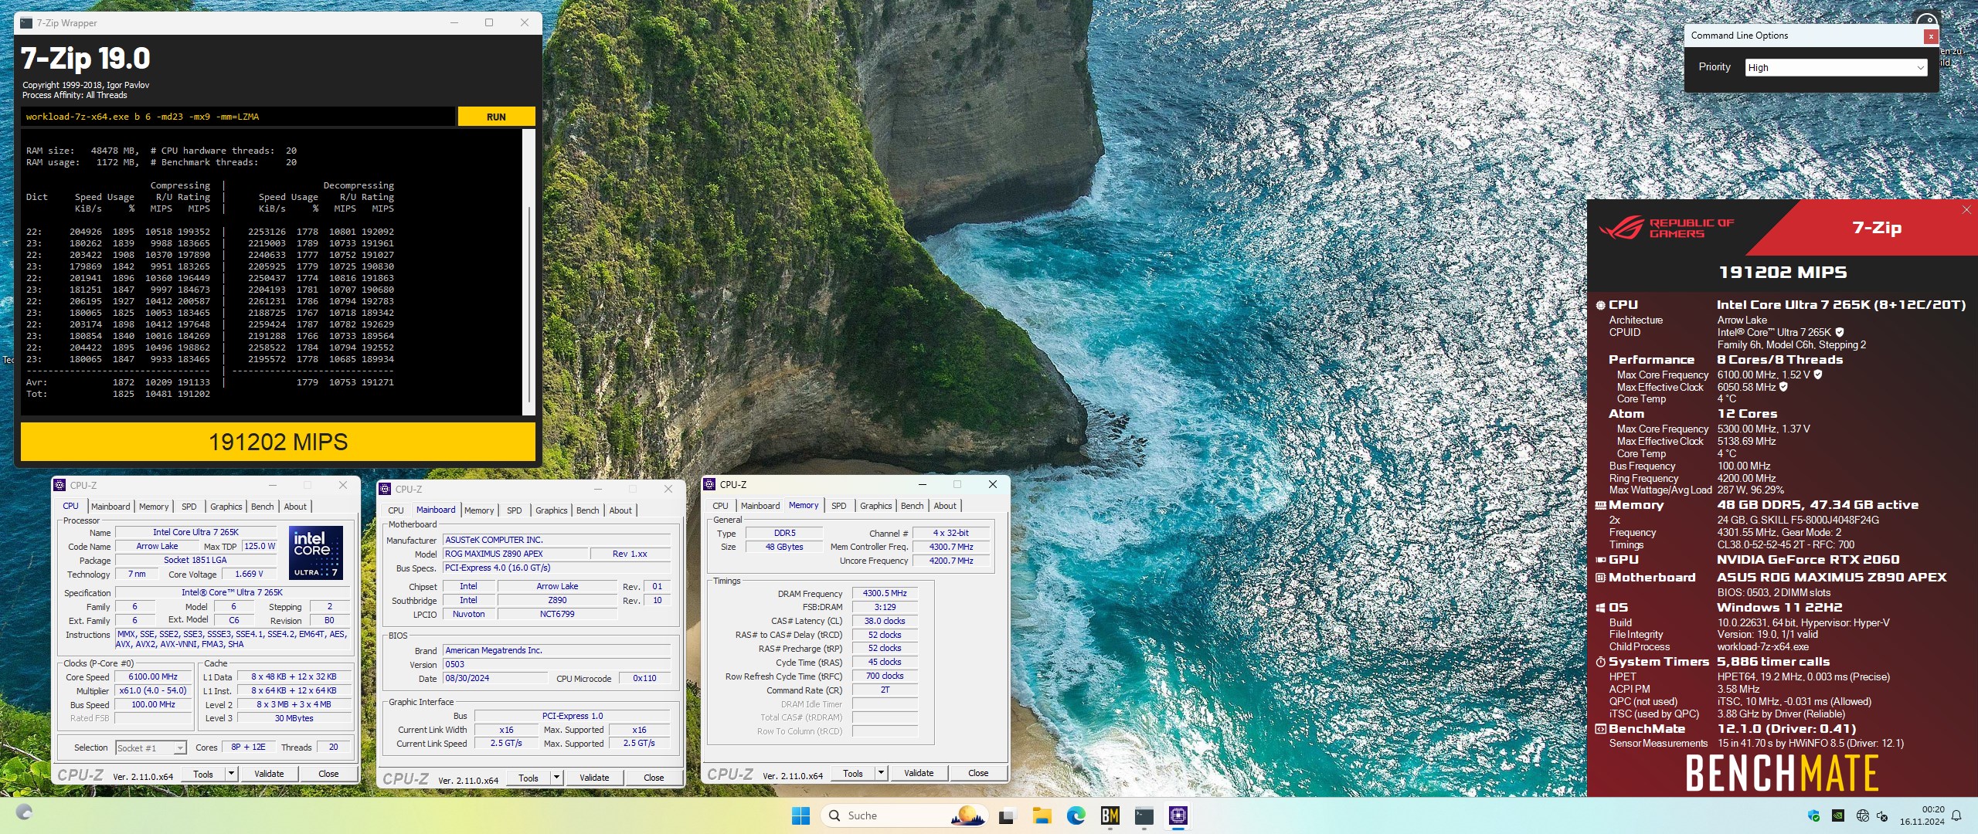Click Tools button in the leftmost CPU-Z
The height and width of the screenshot is (834, 1978).
pos(203,774)
